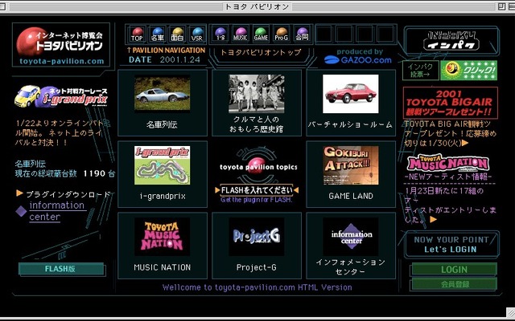Select the purple i-g navigation ball
Screen dimensions: 515x321
220,34
